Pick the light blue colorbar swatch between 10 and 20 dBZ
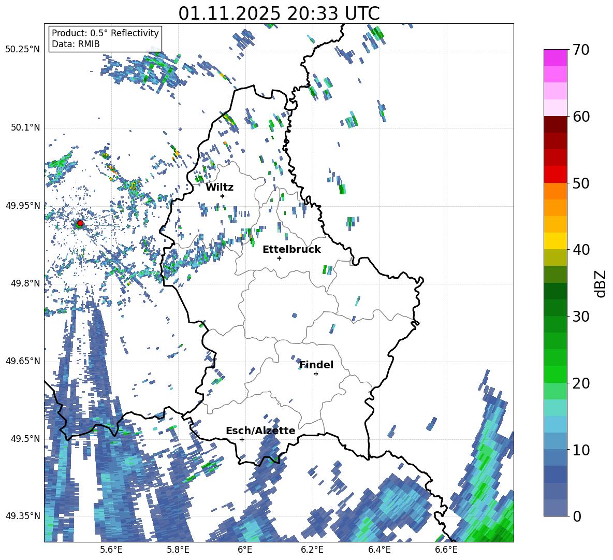613x560 pixels. coord(555,424)
